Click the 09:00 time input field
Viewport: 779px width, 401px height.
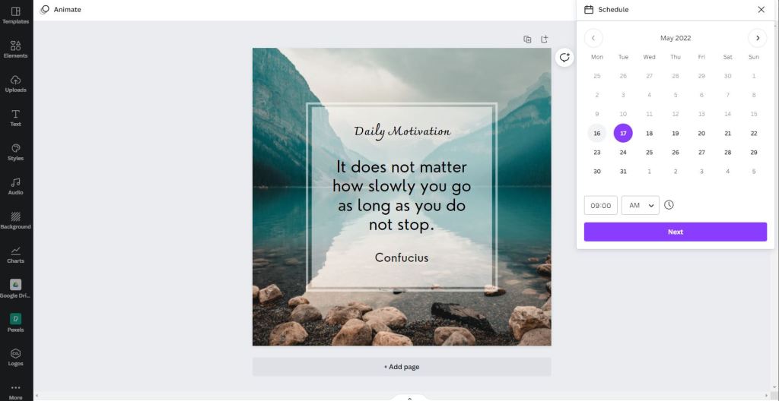point(601,206)
